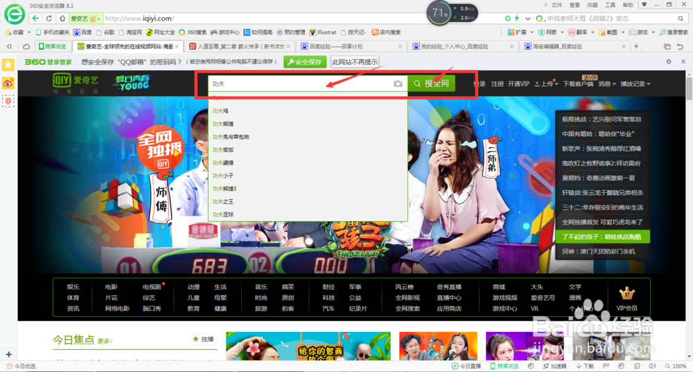
Task: Switch to 高级编辑器_百度经验 tab
Action: [x=574, y=46]
